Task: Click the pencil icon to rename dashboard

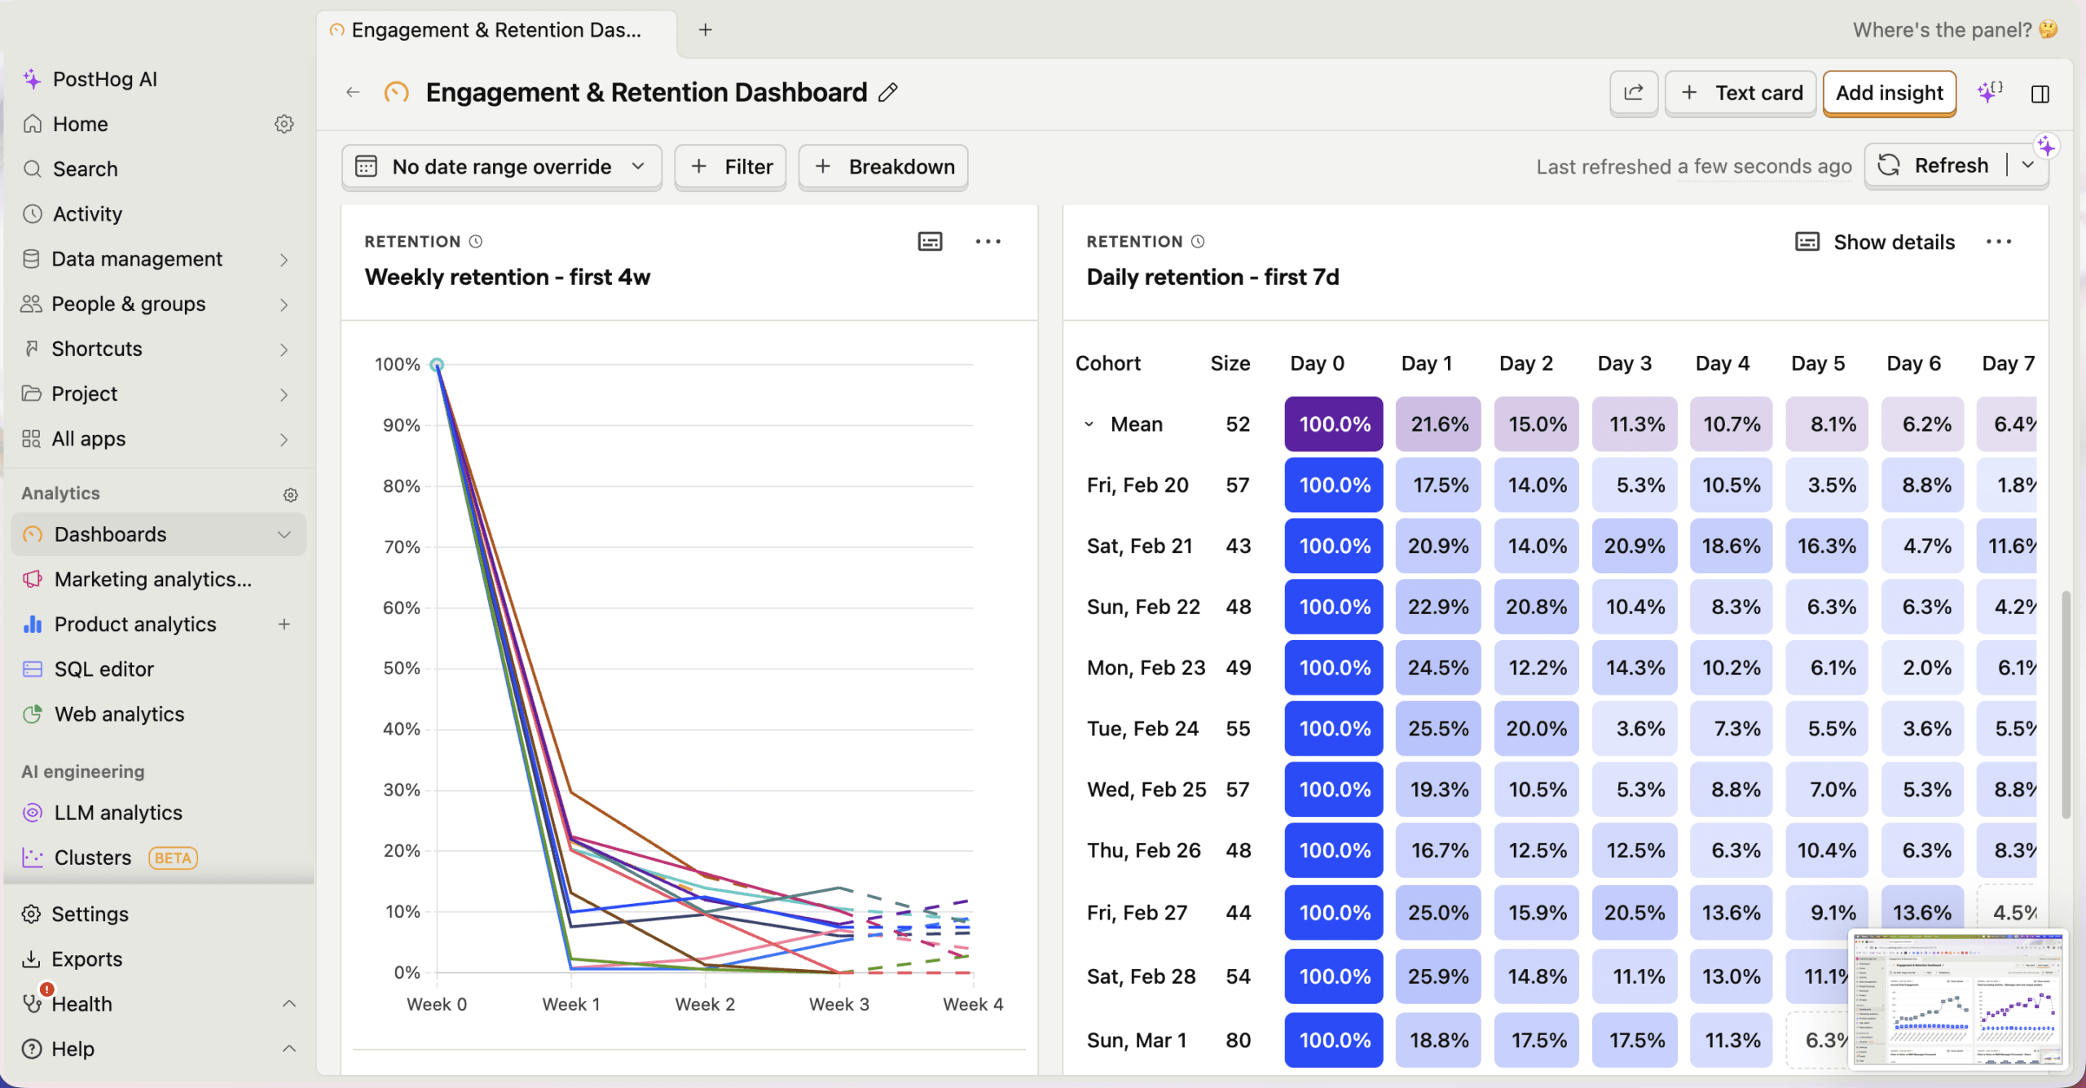Action: (888, 93)
